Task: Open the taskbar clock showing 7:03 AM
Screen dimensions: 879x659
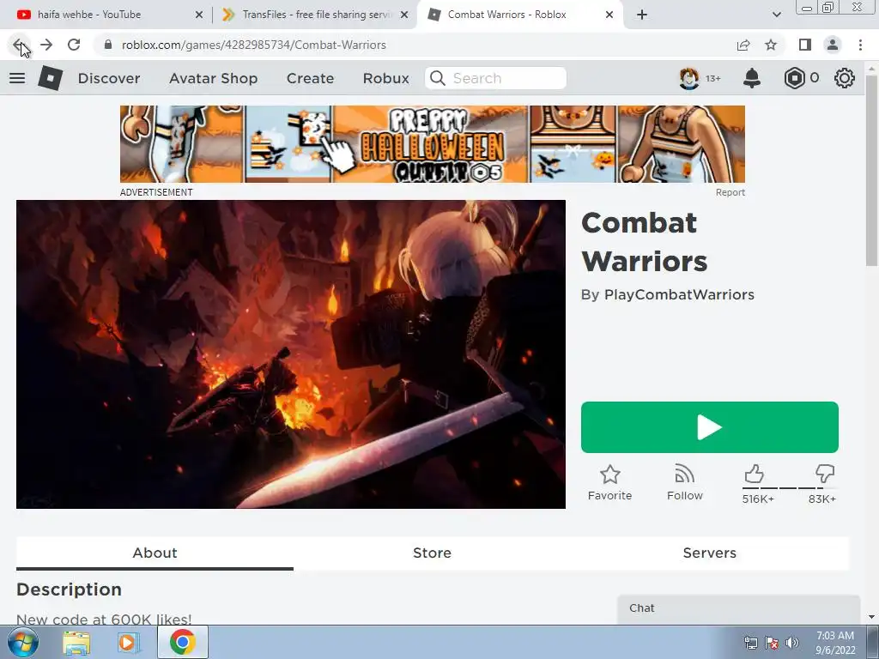Action: point(834,643)
